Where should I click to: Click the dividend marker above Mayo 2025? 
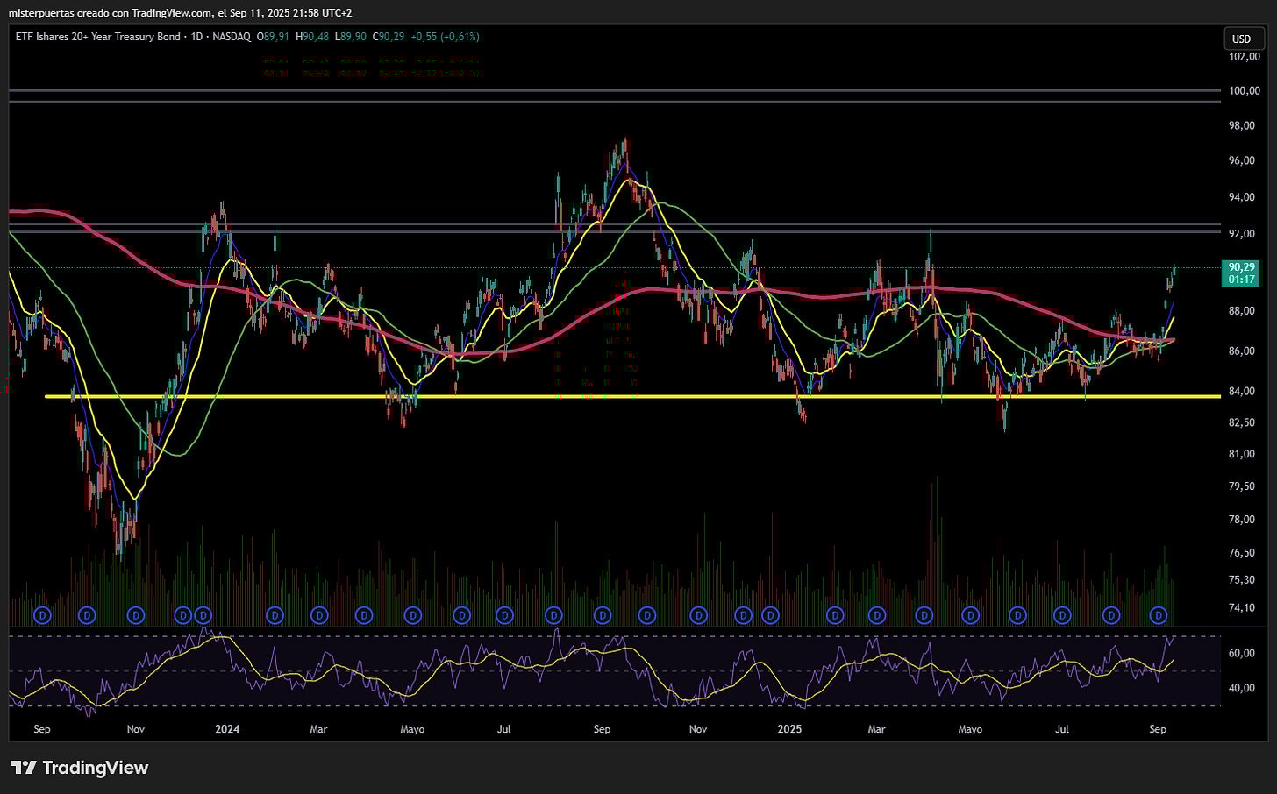(x=970, y=615)
